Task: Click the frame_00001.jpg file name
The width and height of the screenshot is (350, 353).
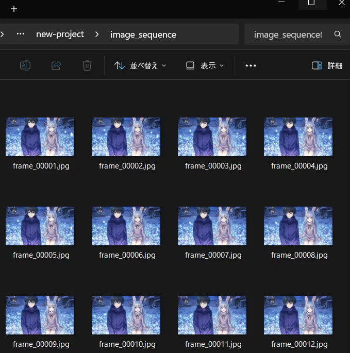Action: pyautogui.click(x=41, y=166)
